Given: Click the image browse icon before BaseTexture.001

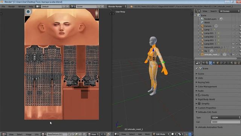Looking at the screenshot, I should 44,134.
